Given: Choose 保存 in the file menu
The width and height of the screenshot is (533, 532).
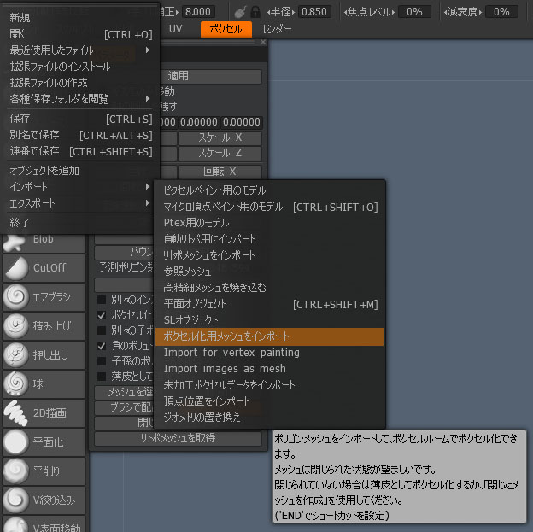Looking at the screenshot, I should pyautogui.click(x=80, y=119).
